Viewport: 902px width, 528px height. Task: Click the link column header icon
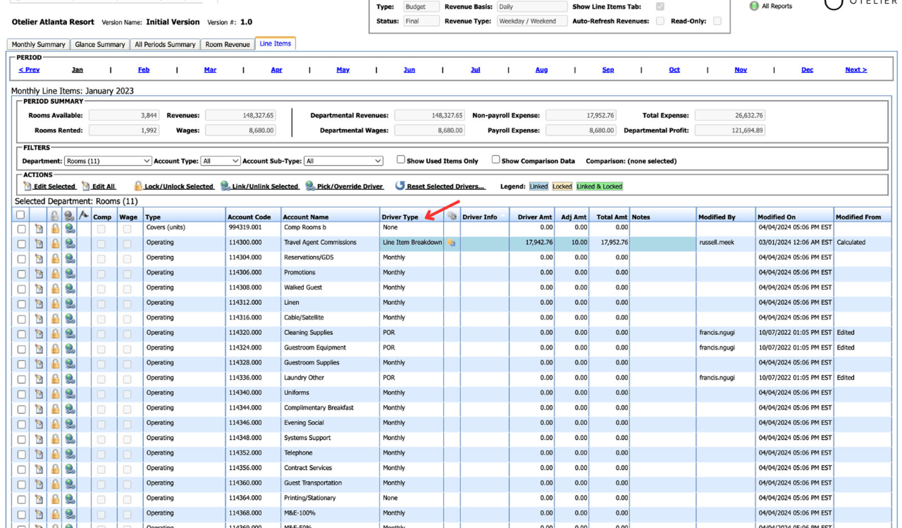[69, 215]
